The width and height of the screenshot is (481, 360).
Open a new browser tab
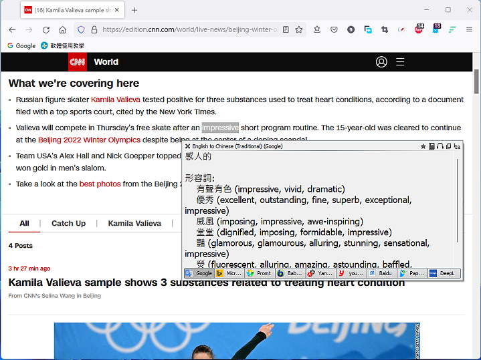tap(134, 10)
